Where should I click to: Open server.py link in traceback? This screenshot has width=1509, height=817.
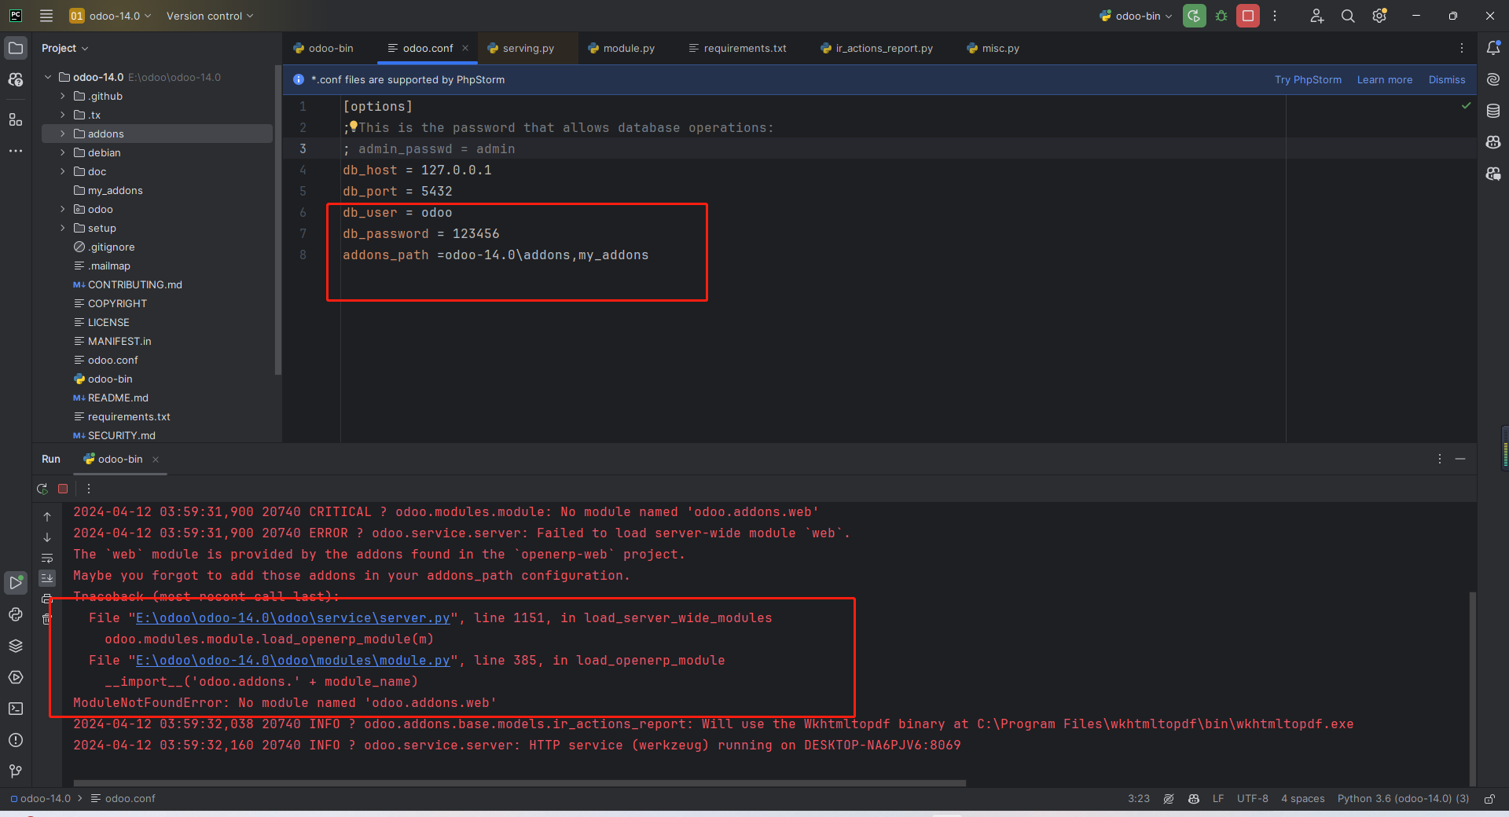(293, 617)
